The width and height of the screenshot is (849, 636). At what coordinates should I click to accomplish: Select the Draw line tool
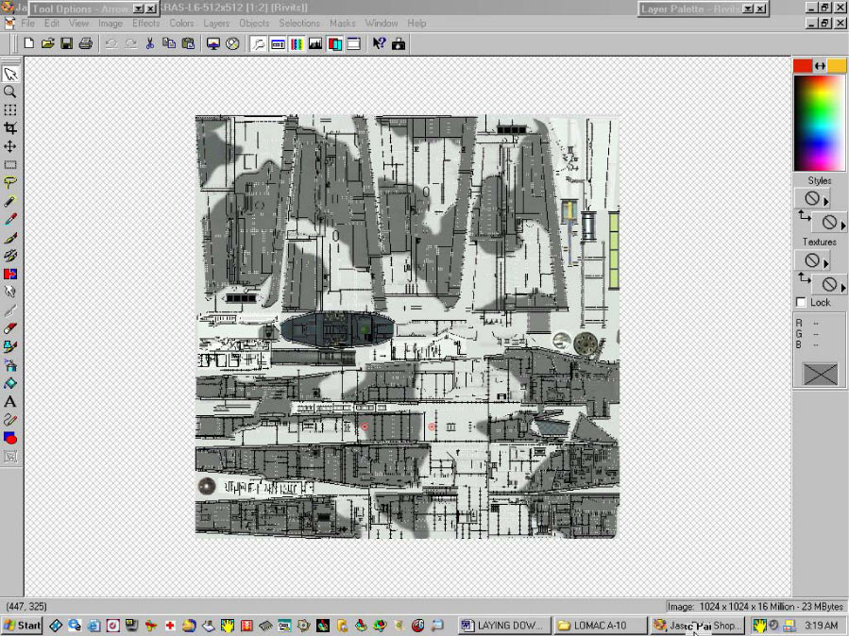click(10, 420)
